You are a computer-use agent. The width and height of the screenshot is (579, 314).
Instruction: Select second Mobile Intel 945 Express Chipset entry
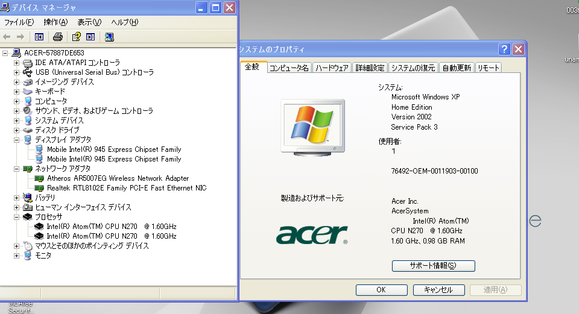(114, 159)
